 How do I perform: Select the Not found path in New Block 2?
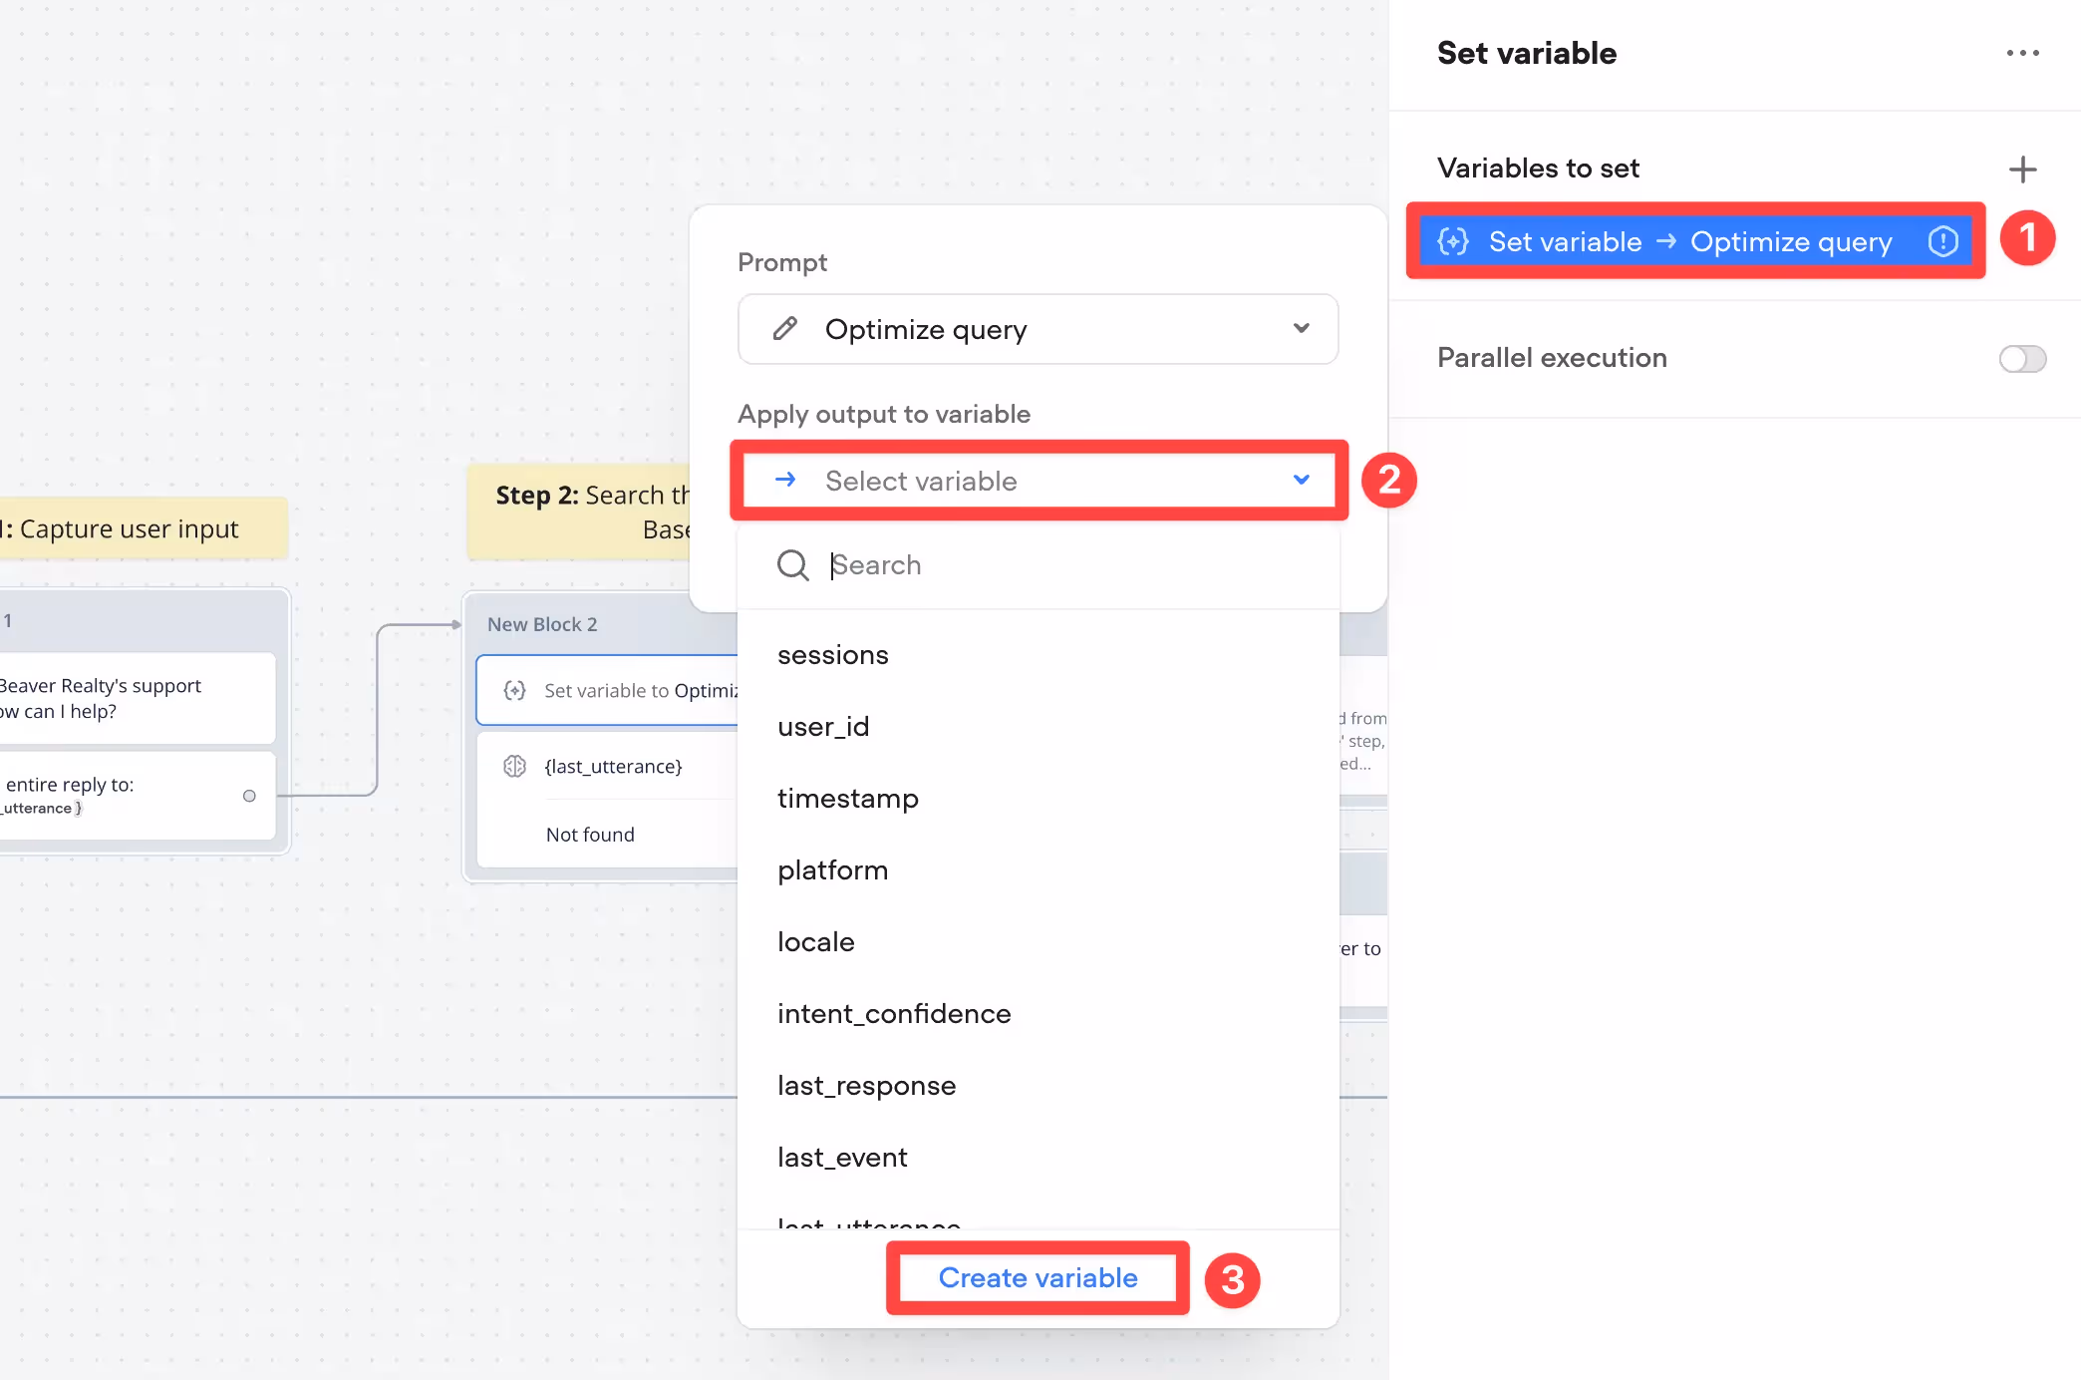click(x=590, y=835)
